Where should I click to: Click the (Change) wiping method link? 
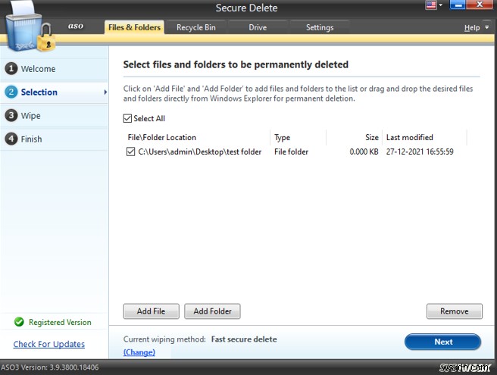(x=139, y=352)
